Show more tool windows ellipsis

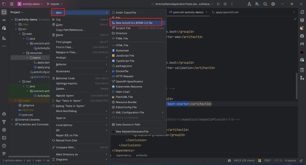coord(4,46)
